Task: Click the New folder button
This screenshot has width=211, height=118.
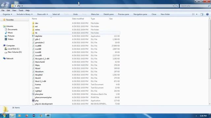Action: [165, 14]
